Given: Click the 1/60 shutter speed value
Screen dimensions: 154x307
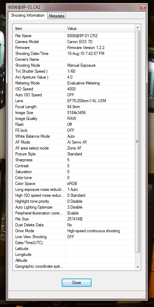Looking at the screenshot, I should 71,71.
